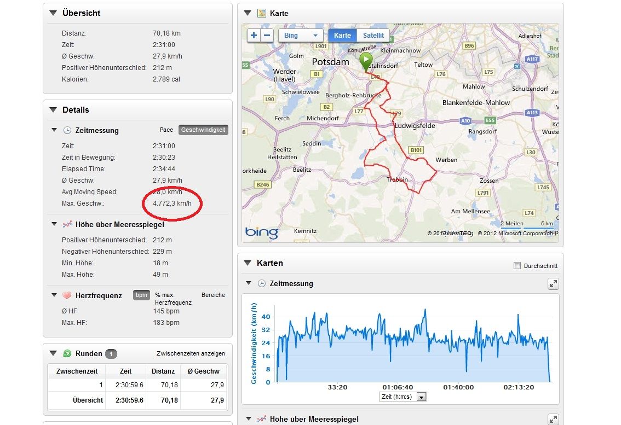The image size is (621, 425).
Task: Enlarge the Höhe über Meeresspiegel chart
Action: [553, 420]
